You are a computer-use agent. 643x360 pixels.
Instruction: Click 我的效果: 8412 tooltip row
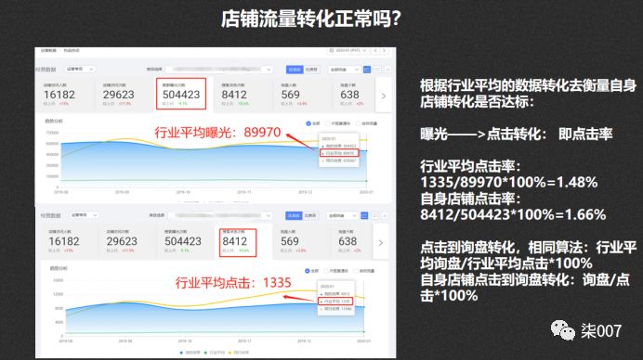[336, 294]
